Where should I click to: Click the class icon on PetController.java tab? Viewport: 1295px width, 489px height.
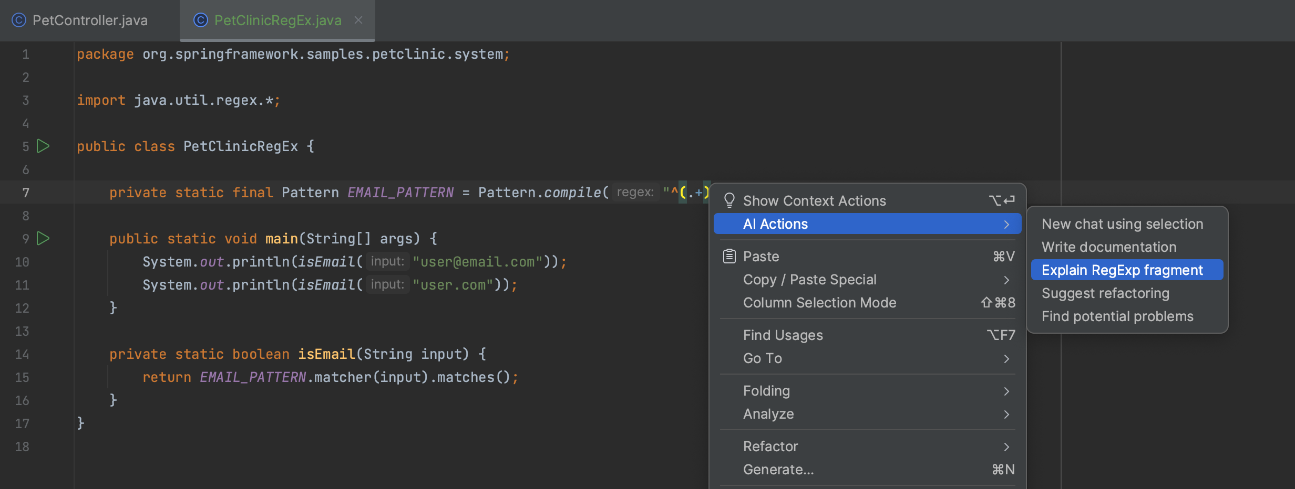pos(19,20)
